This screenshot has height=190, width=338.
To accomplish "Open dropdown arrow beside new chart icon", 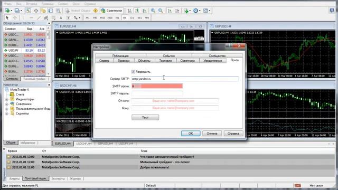I will pos(12,11).
